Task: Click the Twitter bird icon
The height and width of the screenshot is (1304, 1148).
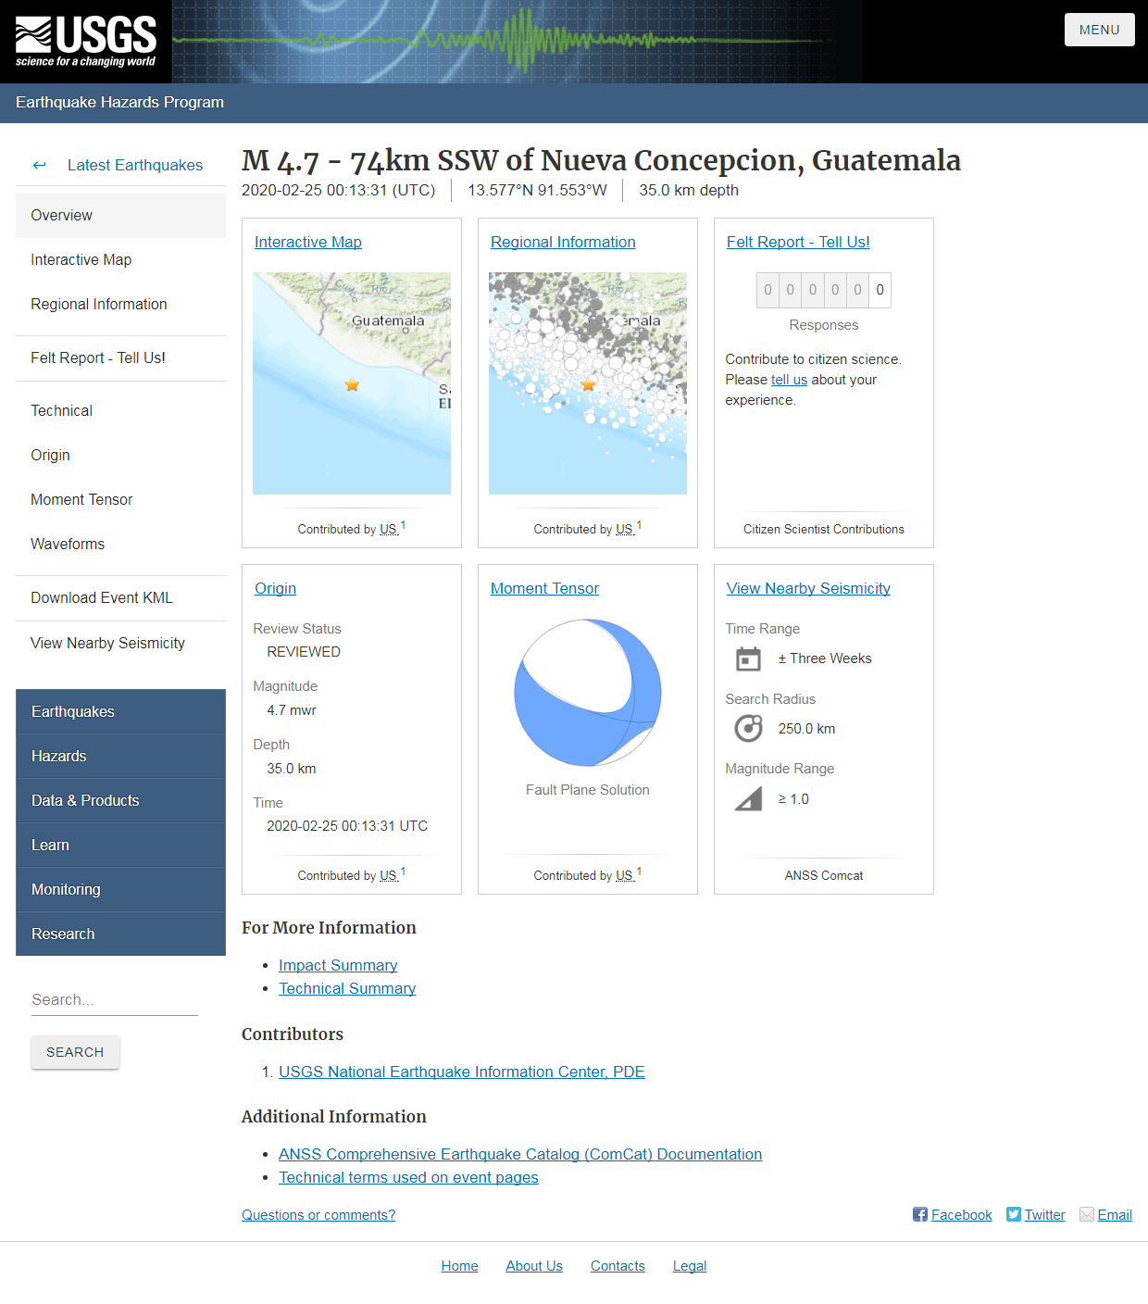Action: (1014, 1214)
